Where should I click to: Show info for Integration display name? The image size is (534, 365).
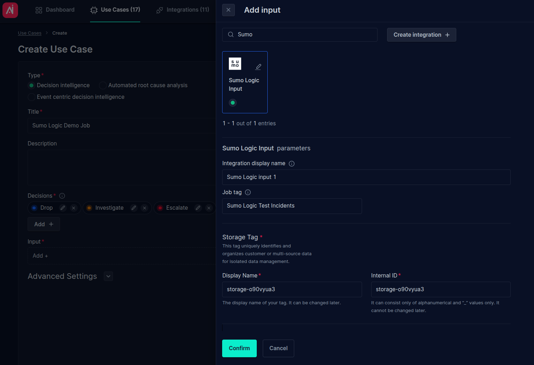[292, 163]
